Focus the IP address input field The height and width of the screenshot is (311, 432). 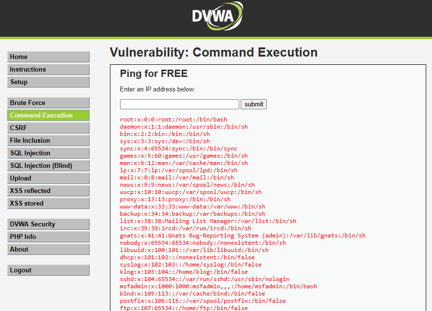pyautogui.click(x=179, y=104)
